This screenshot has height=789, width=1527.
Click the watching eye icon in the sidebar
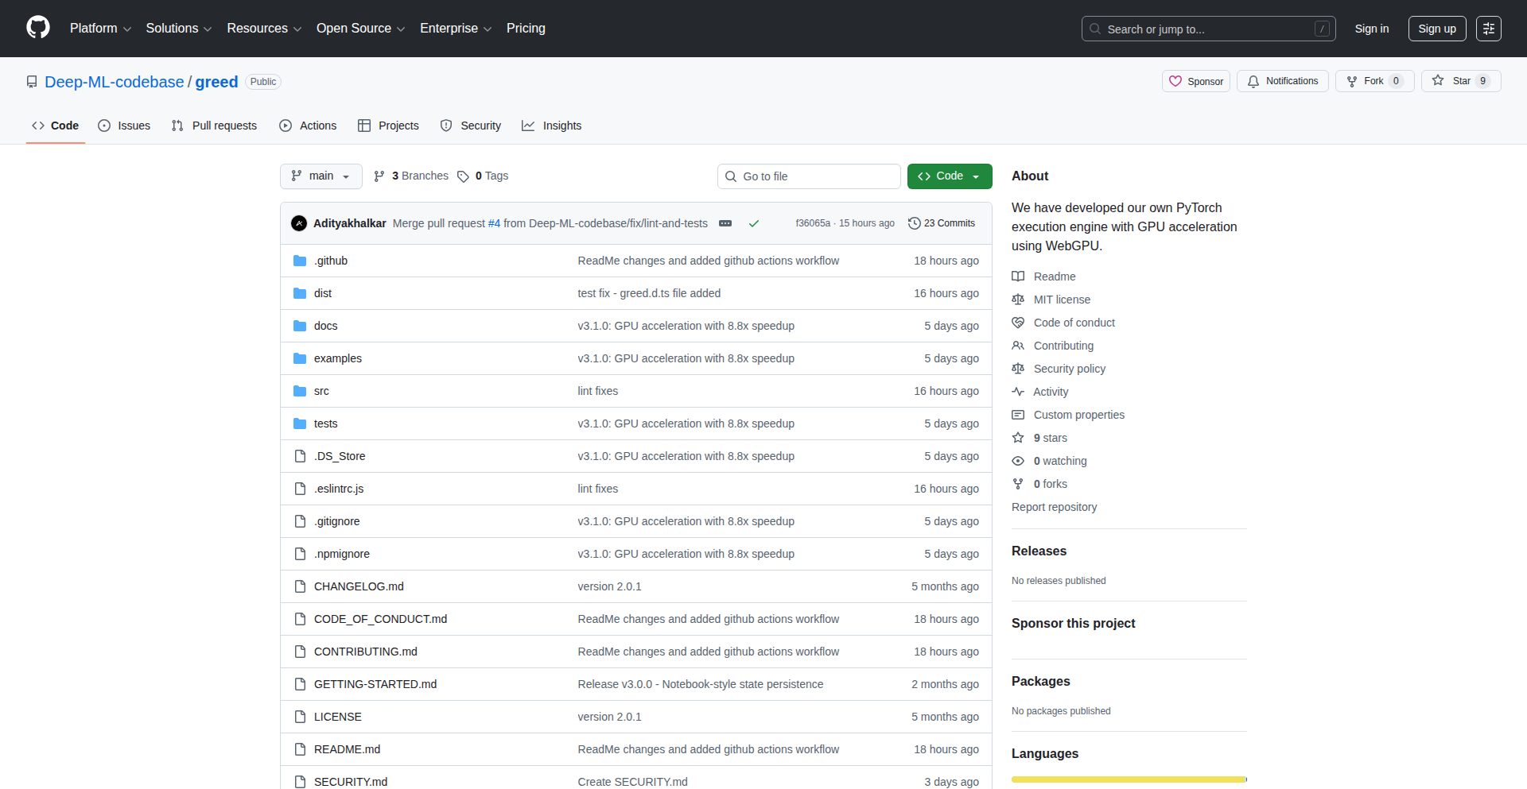tap(1018, 461)
